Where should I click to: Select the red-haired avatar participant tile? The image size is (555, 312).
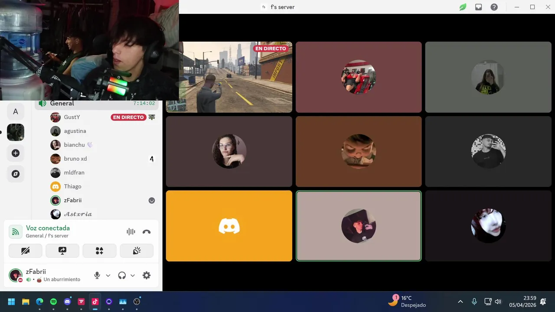pyautogui.click(x=488, y=226)
